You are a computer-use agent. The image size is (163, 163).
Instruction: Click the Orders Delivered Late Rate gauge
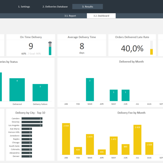click(x=152, y=48)
